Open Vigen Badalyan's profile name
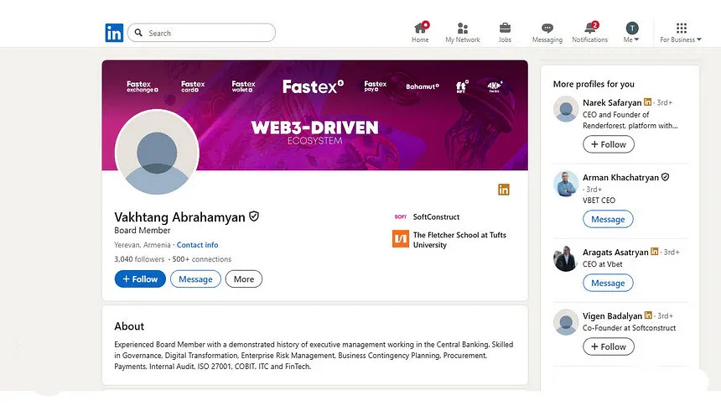 coord(612,316)
